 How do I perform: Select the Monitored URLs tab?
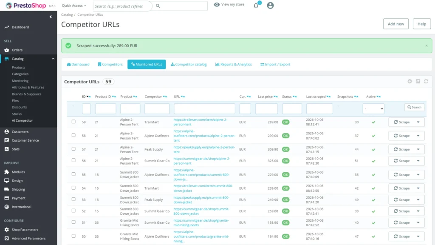pyautogui.click(x=147, y=64)
